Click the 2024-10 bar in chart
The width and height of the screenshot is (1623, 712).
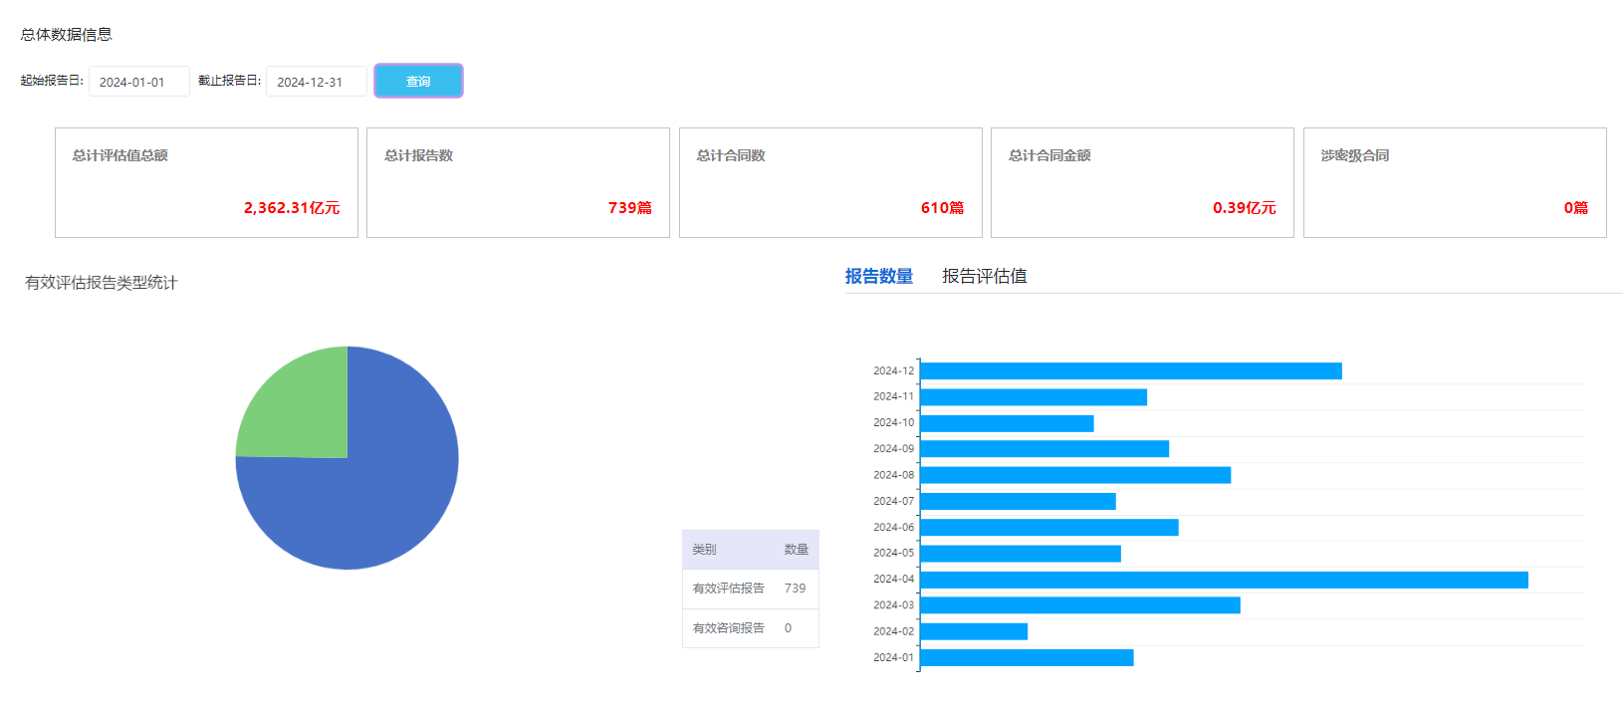pos(1007,423)
